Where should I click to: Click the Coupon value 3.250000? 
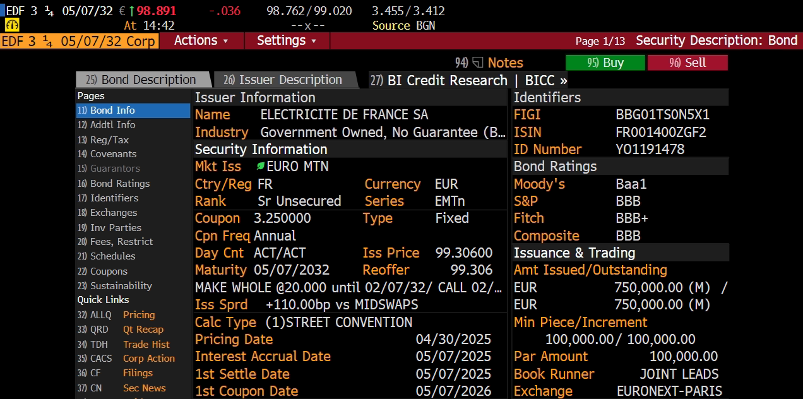(282, 218)
